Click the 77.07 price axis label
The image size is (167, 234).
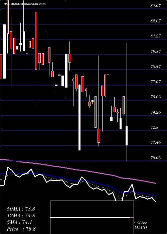click(156, 82)
